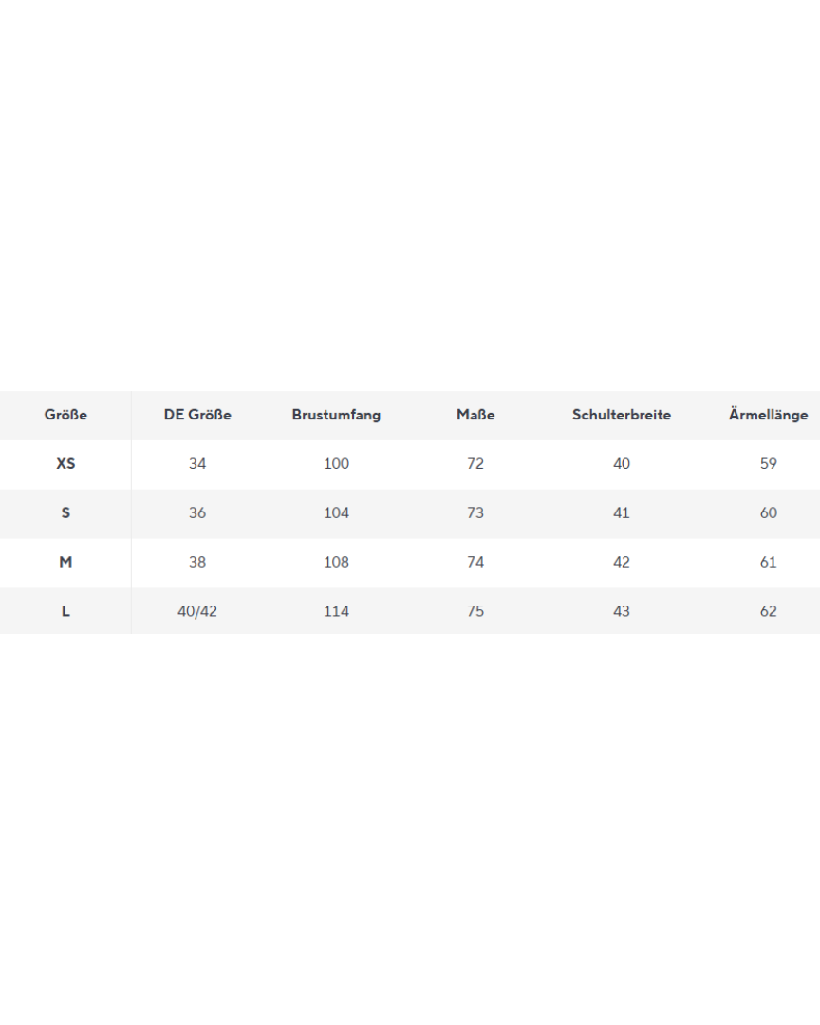The height and width of the screenshot is (1025, 820).
Task: Select the XS size row label
Action: (65, 464)
